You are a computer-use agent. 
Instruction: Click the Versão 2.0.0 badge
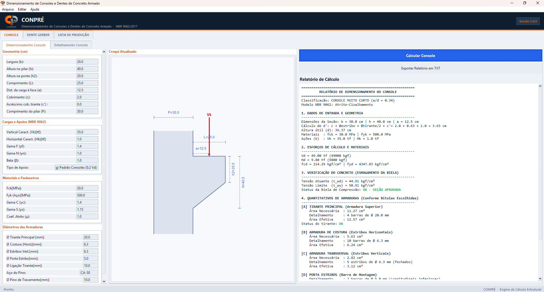pos(528,21)
